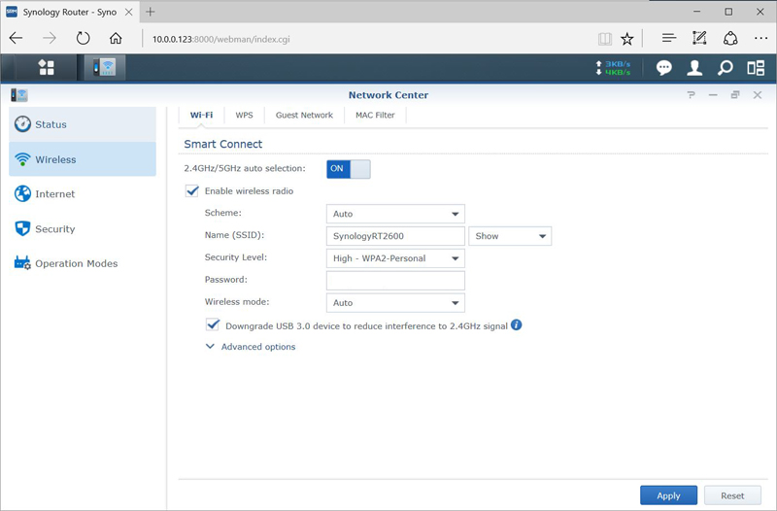Toggle the 2.4GHz/5GHz auto selection switch
The image size is (777, 511).
pyautogui.click(x=349, y=169)
